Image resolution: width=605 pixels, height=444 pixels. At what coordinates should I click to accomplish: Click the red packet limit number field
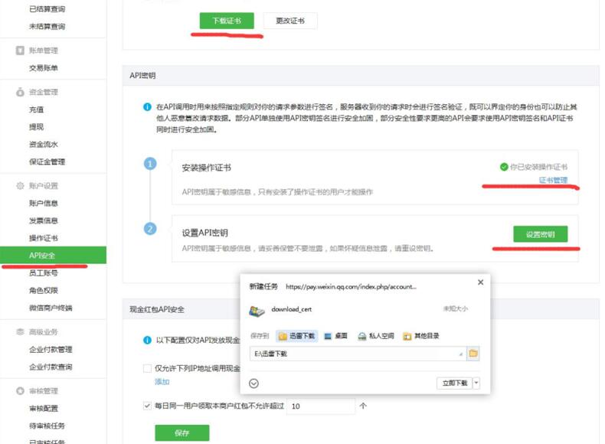[320, 406]
